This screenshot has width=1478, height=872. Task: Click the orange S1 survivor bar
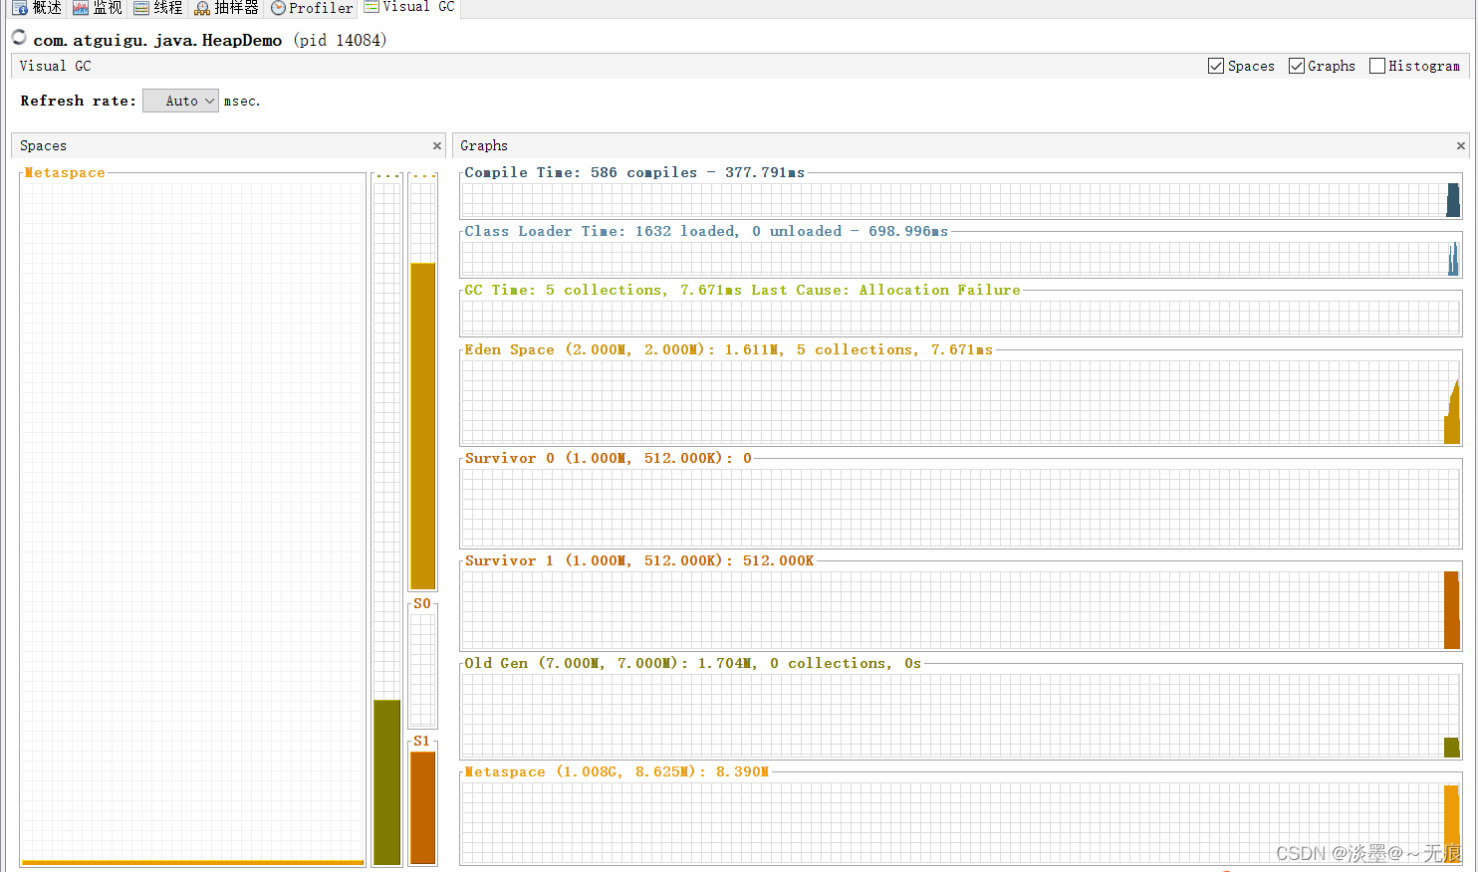(423, 807)
